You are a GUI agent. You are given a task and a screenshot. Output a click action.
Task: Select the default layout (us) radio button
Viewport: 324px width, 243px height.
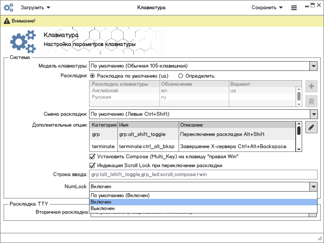(92, 76)
